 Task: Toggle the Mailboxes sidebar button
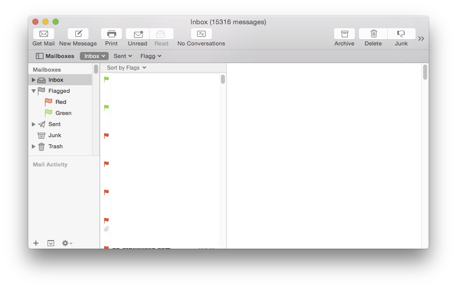[55, 56]
